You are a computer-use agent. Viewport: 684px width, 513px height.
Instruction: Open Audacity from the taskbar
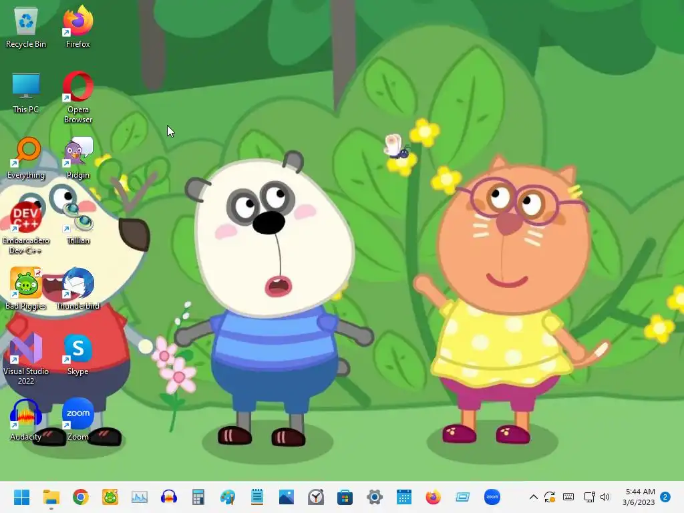pos(169,497)
